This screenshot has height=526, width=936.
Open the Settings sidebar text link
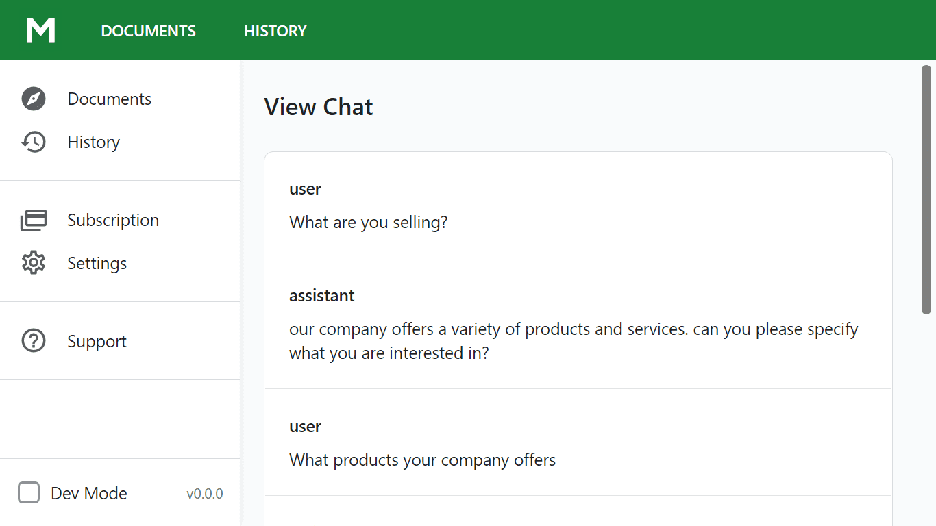click(x=97, y=263)
